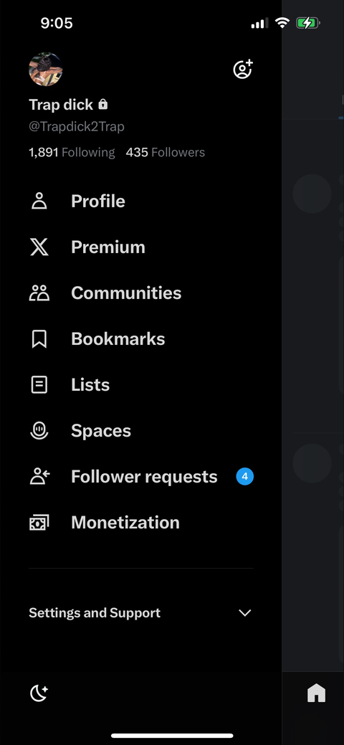This screenshot has height=745, width=344.
Task: Tap the Home icon in bottom bar
Action: pos(317,693)
